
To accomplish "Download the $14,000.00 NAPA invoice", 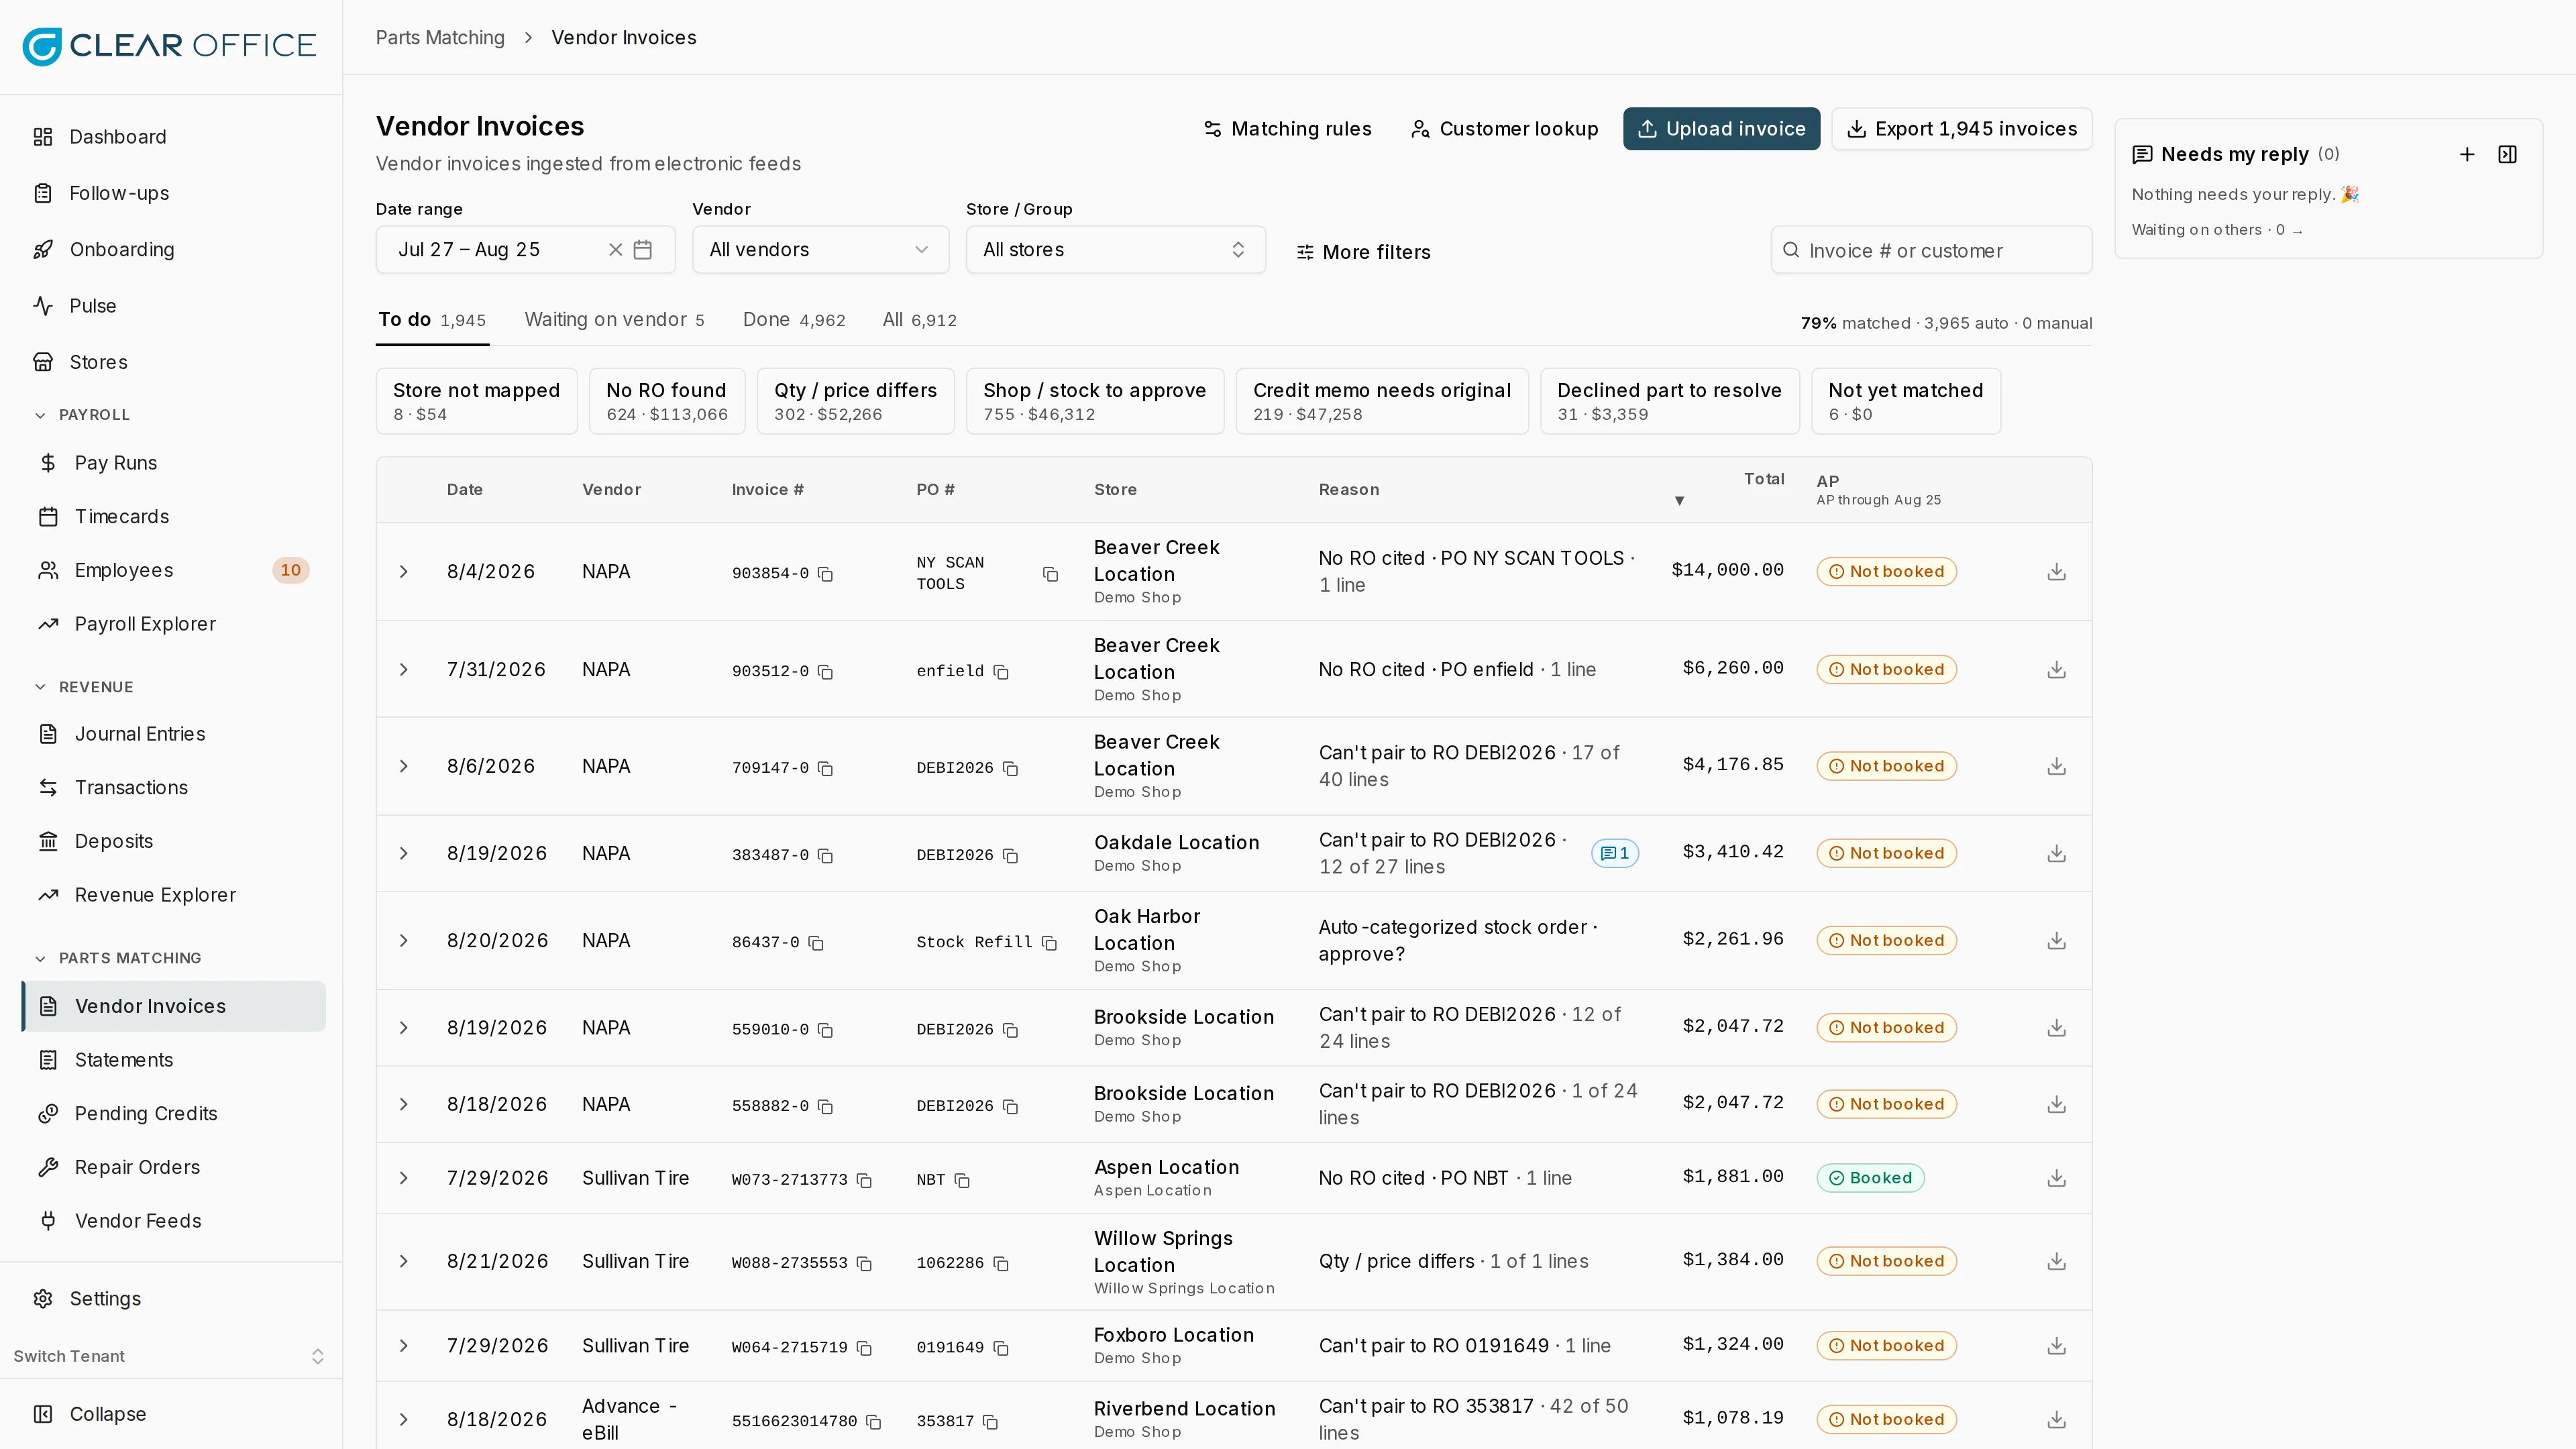I will 2056,572.
